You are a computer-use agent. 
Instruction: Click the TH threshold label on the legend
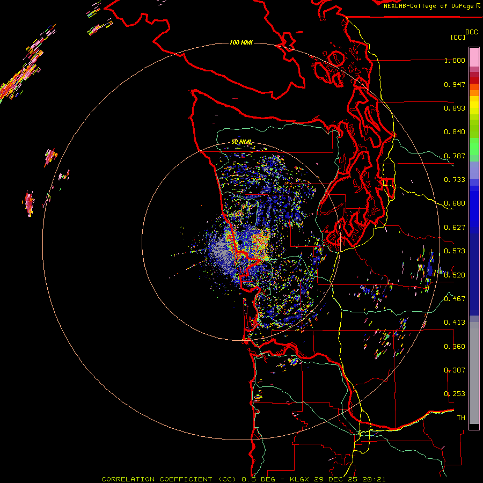click(x=461, y=418)
